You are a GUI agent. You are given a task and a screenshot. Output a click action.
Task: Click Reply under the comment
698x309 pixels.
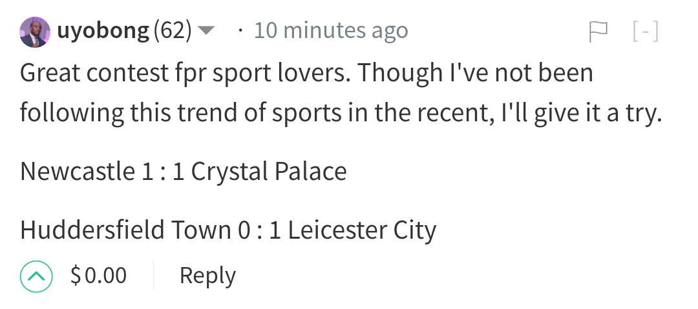207,276
